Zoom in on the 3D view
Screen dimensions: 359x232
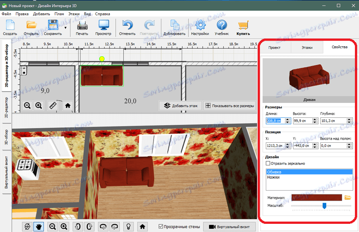click(x=64, y=227)
